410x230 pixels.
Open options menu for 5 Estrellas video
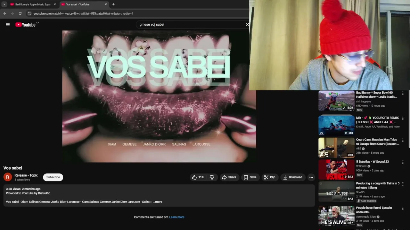tap(403, 162)
